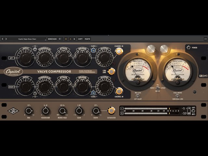Click the 0 dB gain value
The width and height of the screenshot is (208, 156).
coord(79,105)
